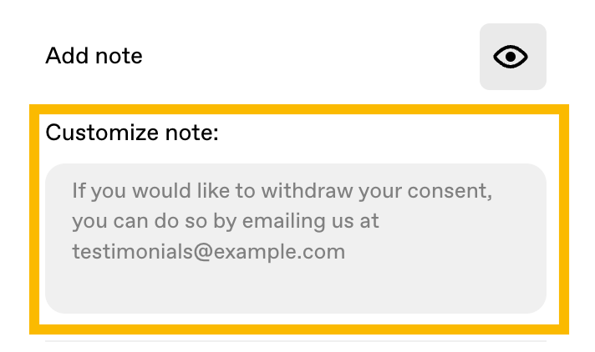Select the Add note label
The image size is (595, 352).
click(x=94, y=56)
